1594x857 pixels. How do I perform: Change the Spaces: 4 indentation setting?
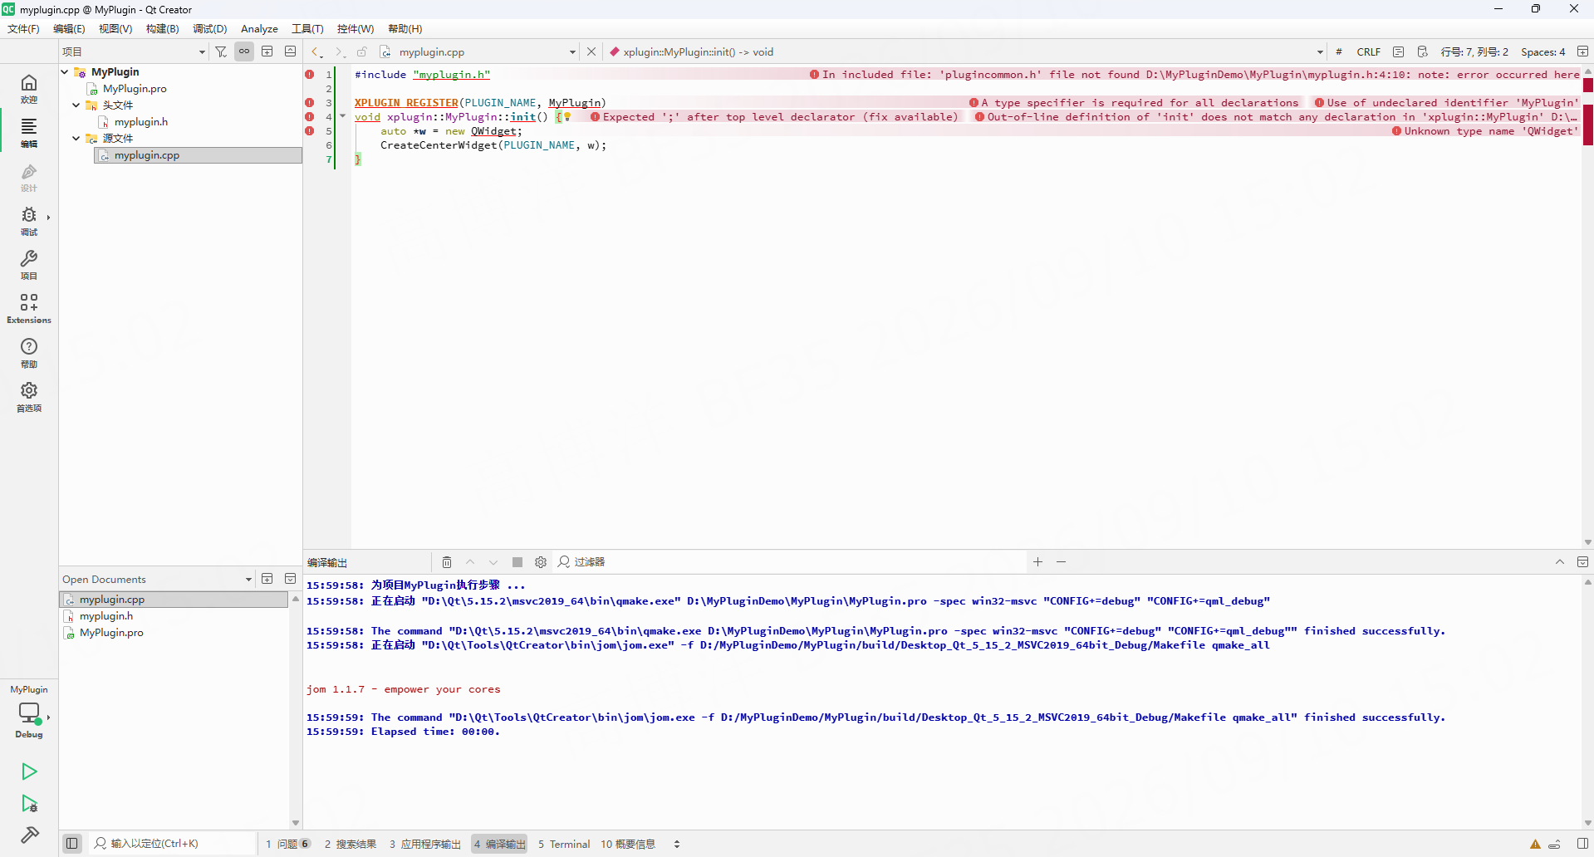(x=1543, y=51)
